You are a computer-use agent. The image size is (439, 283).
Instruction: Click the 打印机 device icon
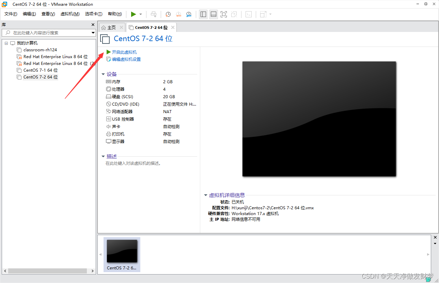pyautogui.click(x=109, y=134)
